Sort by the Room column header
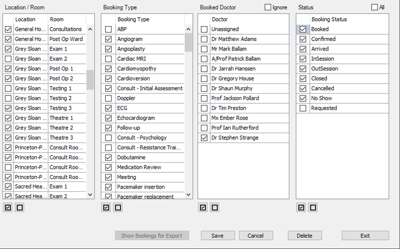Screen dimensions: 400x249 [66, 19]
